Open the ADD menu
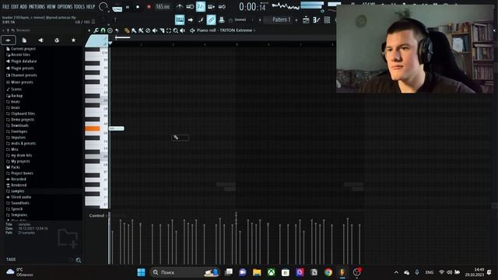498x280 pixels. pyautogui.click(x=23, y=6)
